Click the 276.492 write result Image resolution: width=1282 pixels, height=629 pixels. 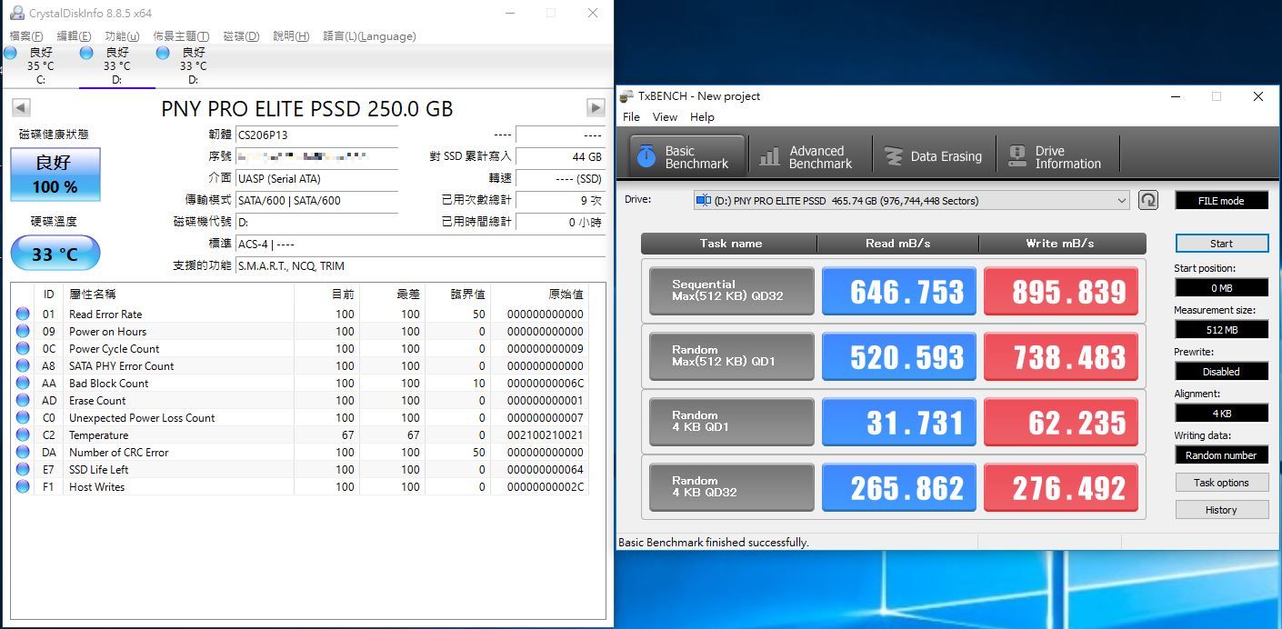pyautogui.click(x=1060, y=487)
